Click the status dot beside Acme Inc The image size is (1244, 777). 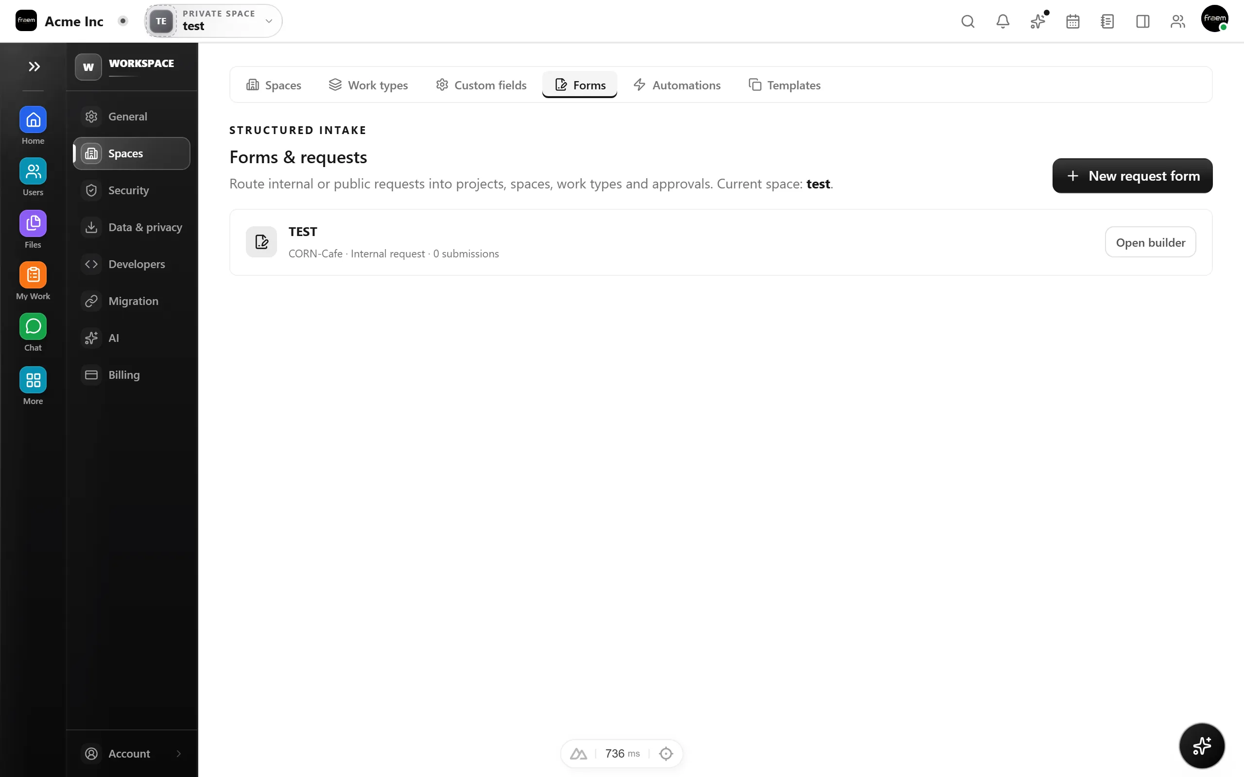122,21
